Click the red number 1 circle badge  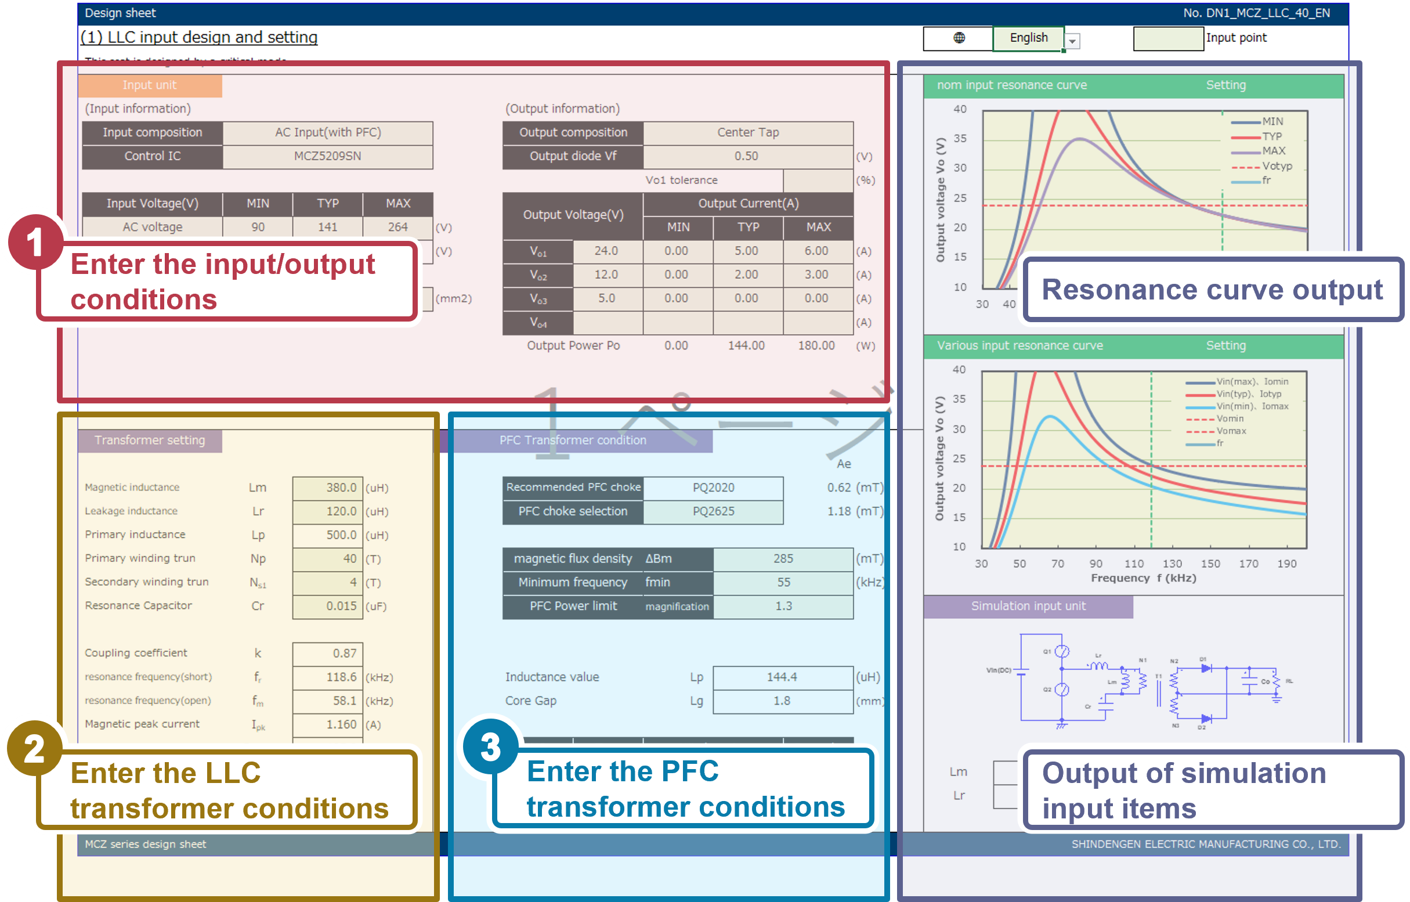35,241
